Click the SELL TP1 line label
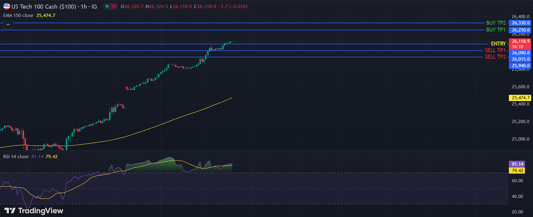This screenshot has width=533, height=217. click(495, 50)
